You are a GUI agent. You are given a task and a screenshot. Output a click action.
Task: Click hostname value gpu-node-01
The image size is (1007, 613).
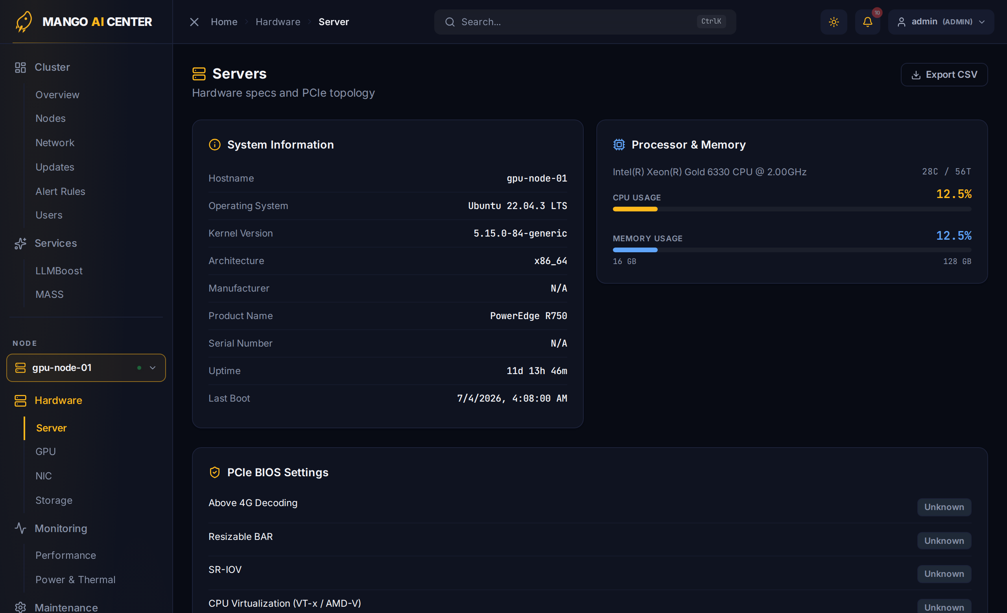tap(537, 178)
